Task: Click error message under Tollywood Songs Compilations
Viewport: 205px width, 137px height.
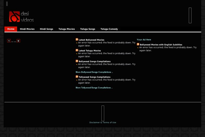Action: (107, 81)
